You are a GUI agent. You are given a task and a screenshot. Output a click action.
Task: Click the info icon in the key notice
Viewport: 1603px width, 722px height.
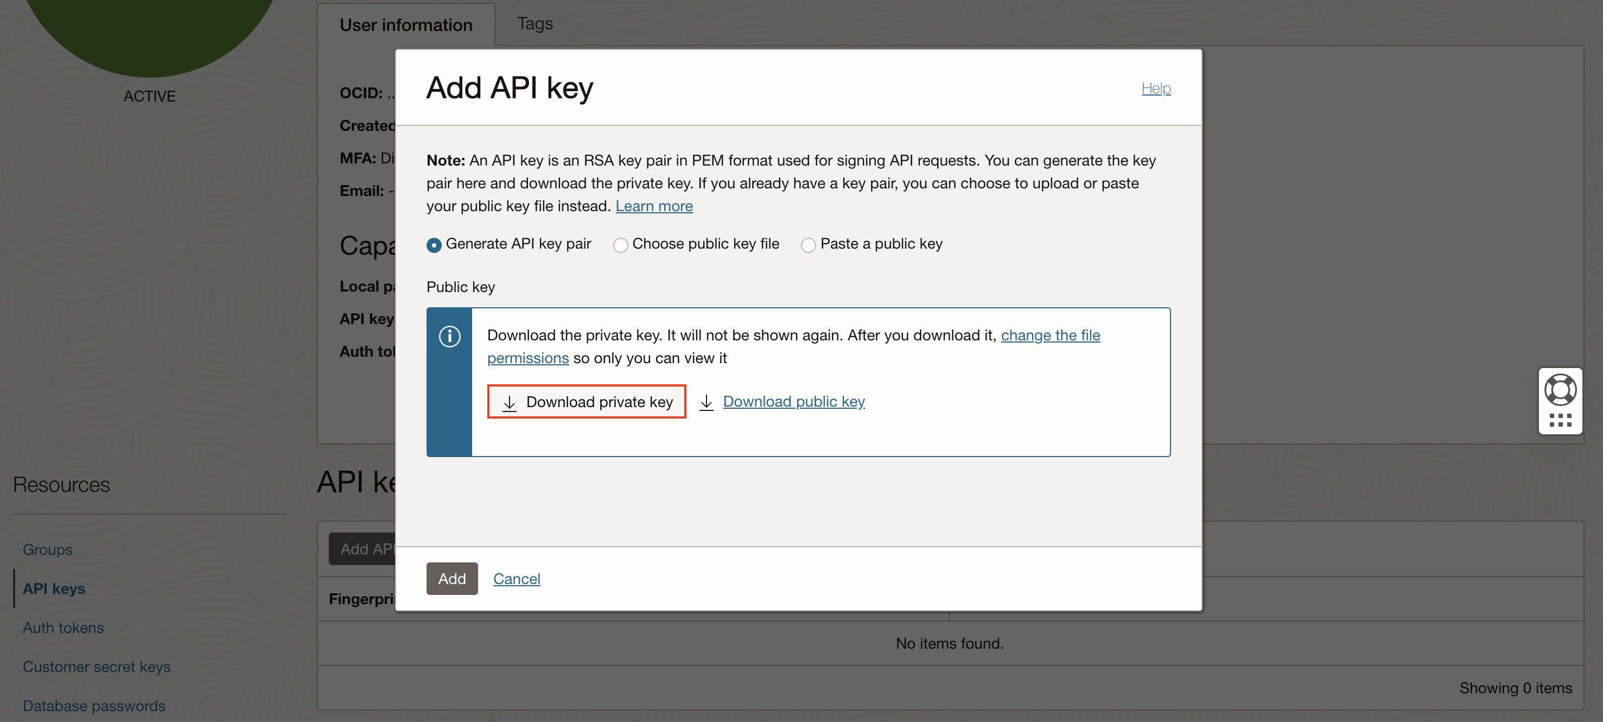449,336
